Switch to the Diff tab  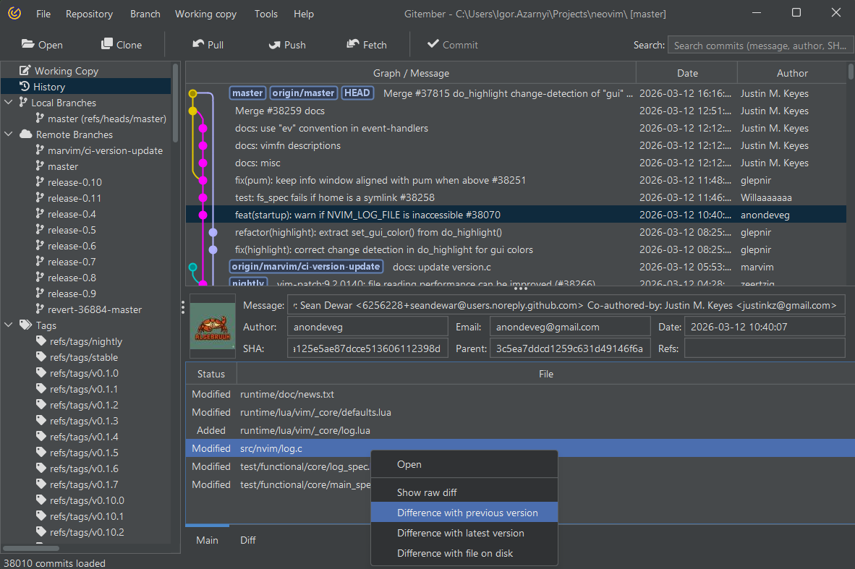(x=248, y=540)
